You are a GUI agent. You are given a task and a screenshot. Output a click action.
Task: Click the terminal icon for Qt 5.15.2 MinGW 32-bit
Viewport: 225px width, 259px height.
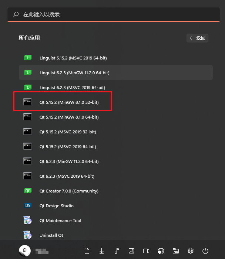pyautogui.click(x=27, y=102)
